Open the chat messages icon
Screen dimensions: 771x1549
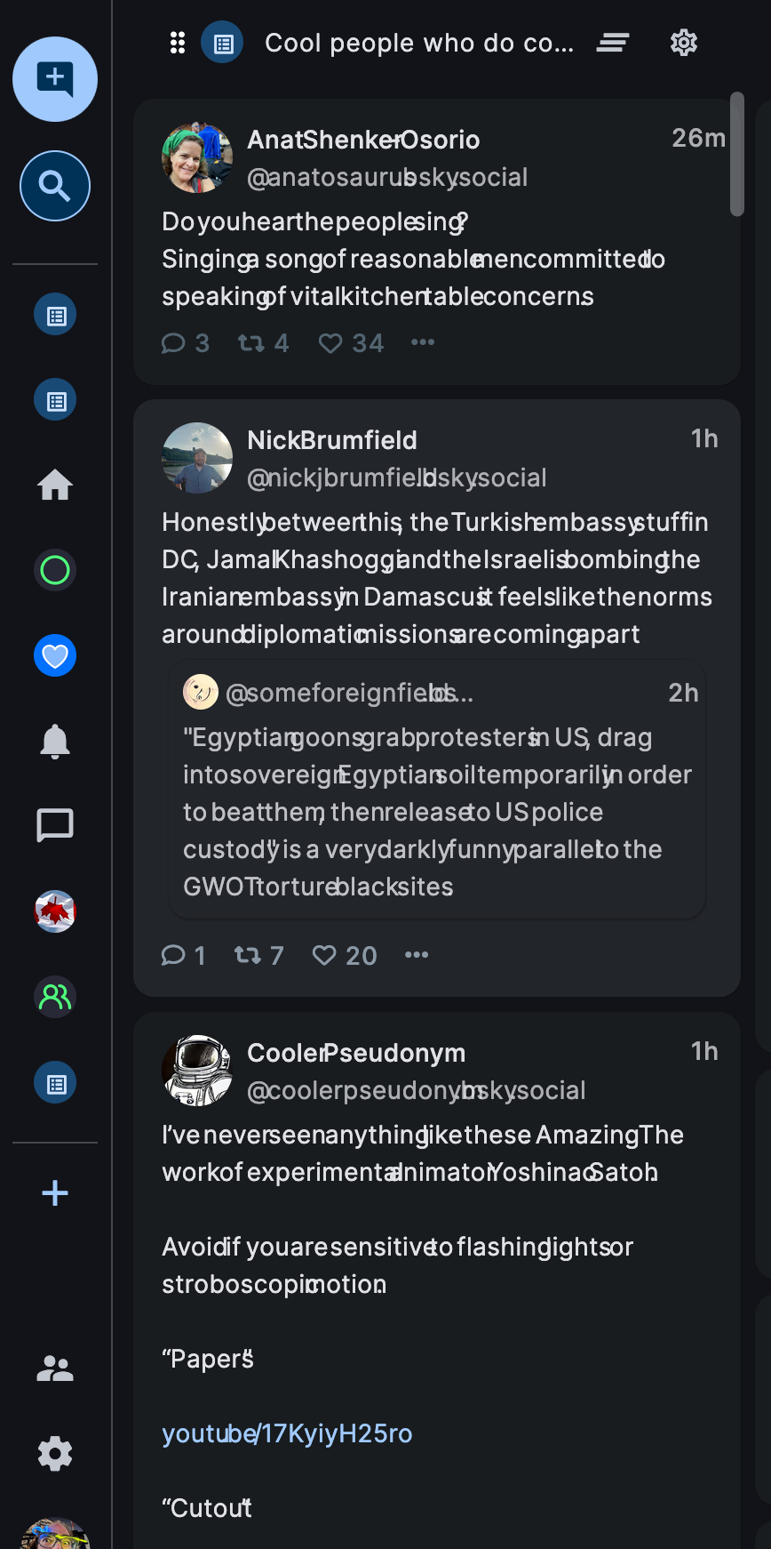[55, 825]
